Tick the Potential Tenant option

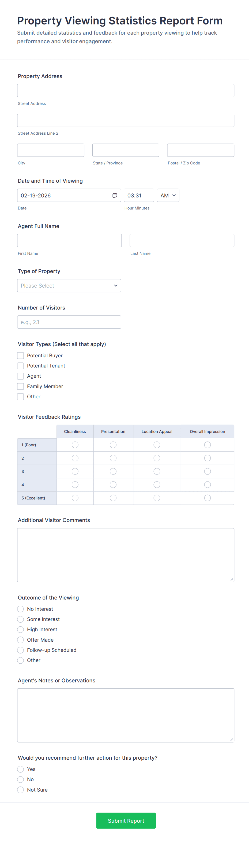21,366
